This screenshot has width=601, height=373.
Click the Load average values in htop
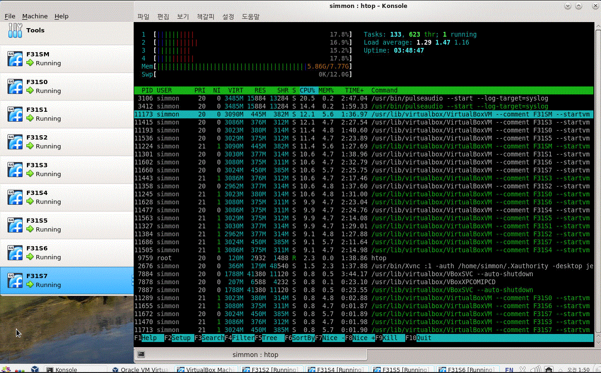(443, 42)
